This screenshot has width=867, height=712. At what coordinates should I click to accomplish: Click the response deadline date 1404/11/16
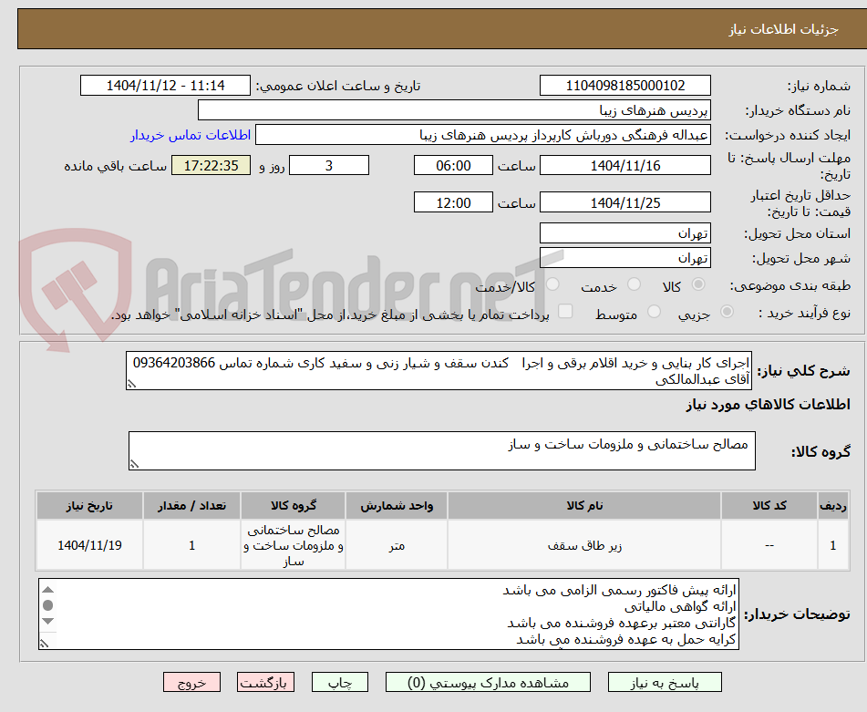click(624, 165)
